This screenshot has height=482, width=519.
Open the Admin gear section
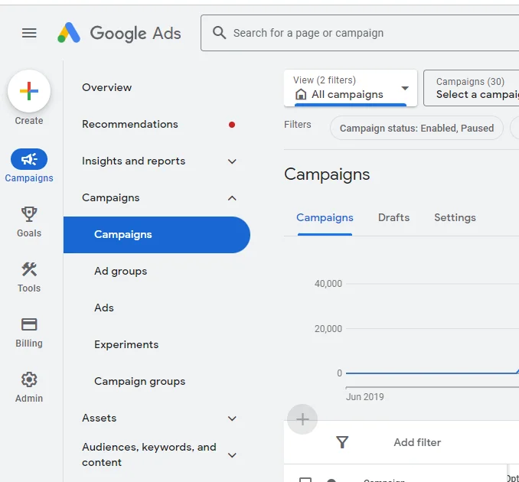click(29, 387)
